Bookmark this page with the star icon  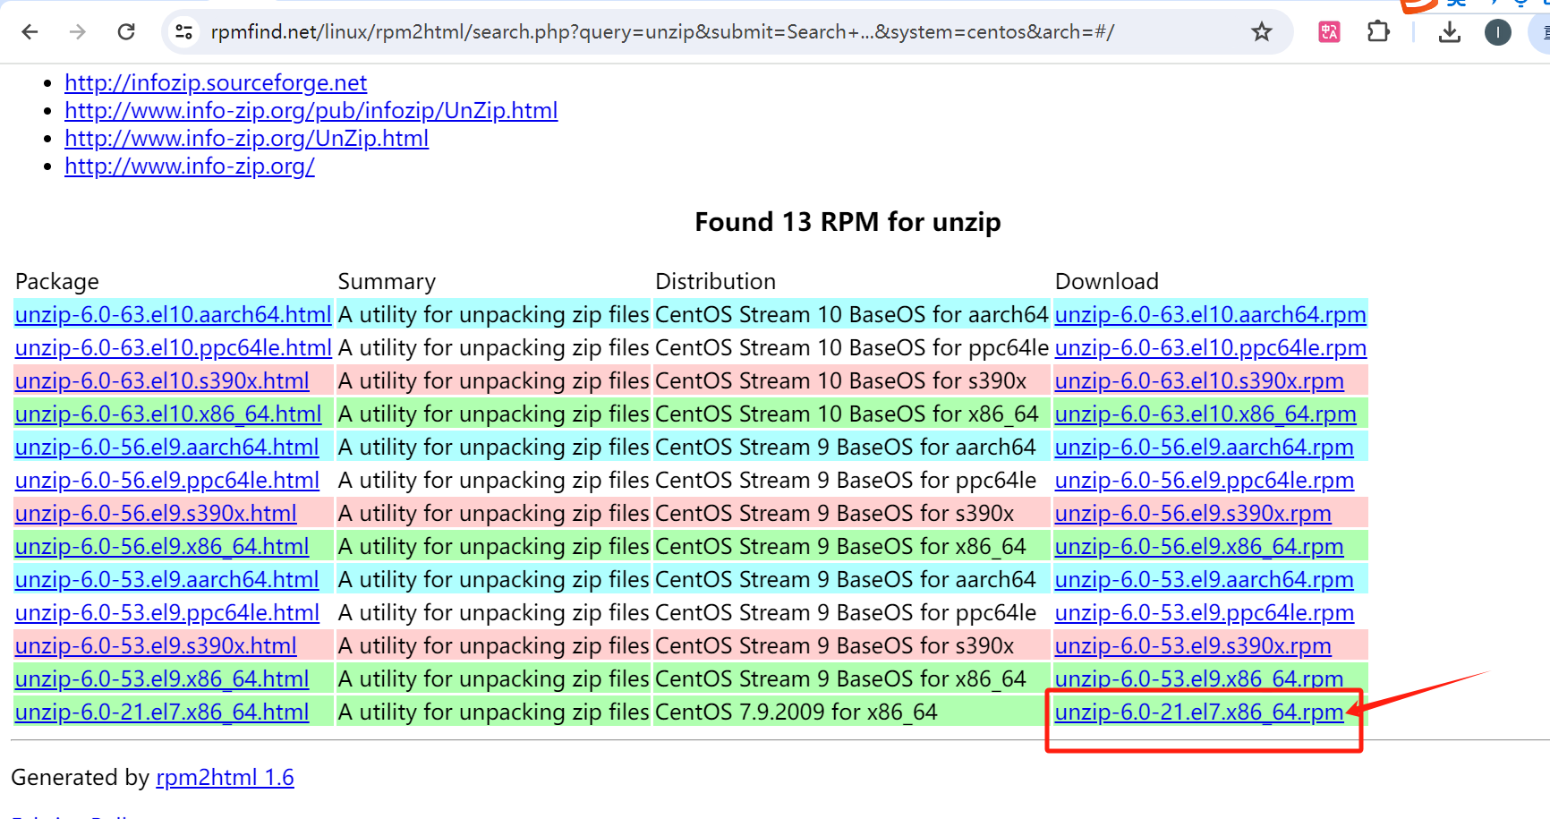(1262, 32)
